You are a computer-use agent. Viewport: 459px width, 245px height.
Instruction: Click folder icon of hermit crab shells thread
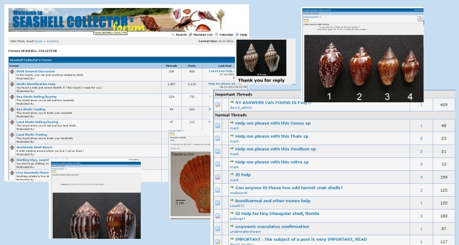click(218, 190)
